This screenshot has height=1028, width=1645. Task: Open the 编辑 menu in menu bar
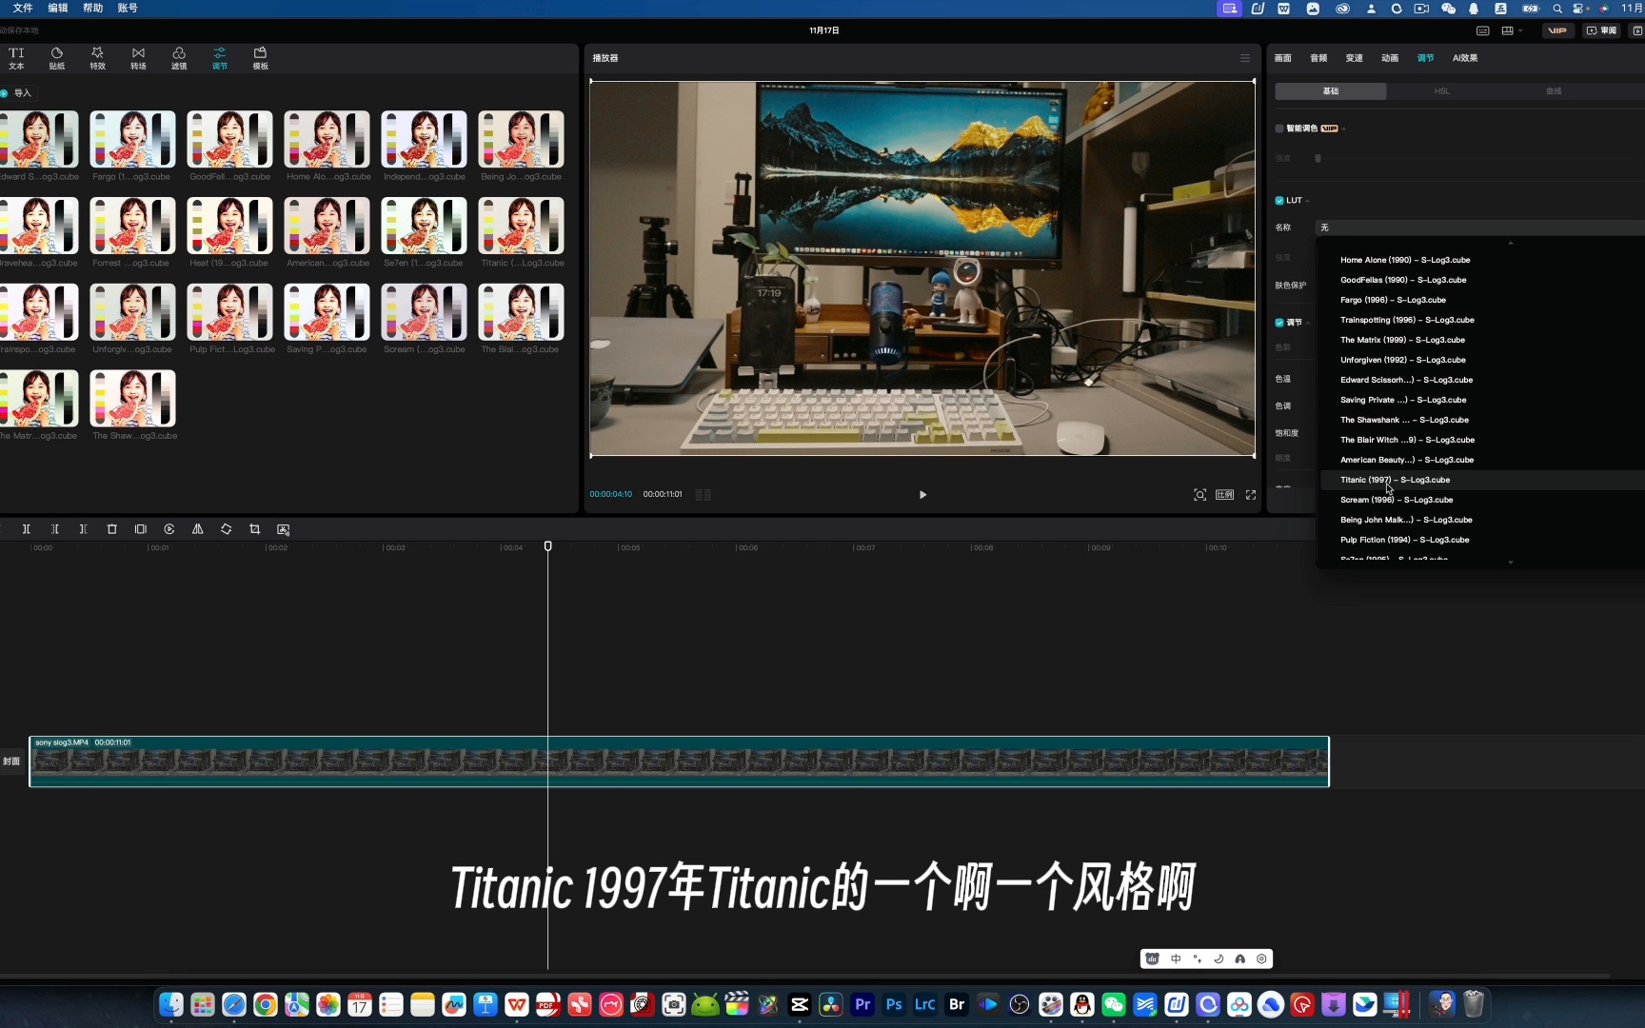58,8
